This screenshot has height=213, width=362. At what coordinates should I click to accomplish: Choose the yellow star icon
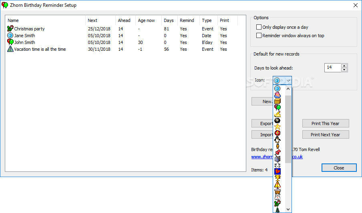pos(277,127)
